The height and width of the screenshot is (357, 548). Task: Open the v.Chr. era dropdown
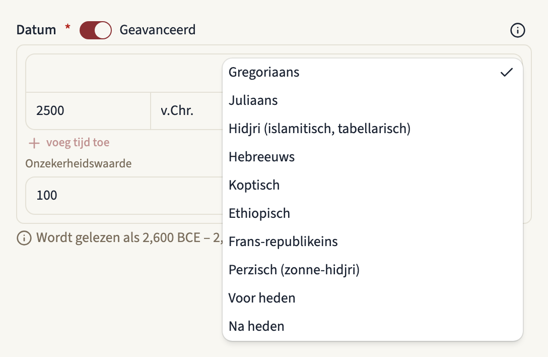tap(187, 111)
